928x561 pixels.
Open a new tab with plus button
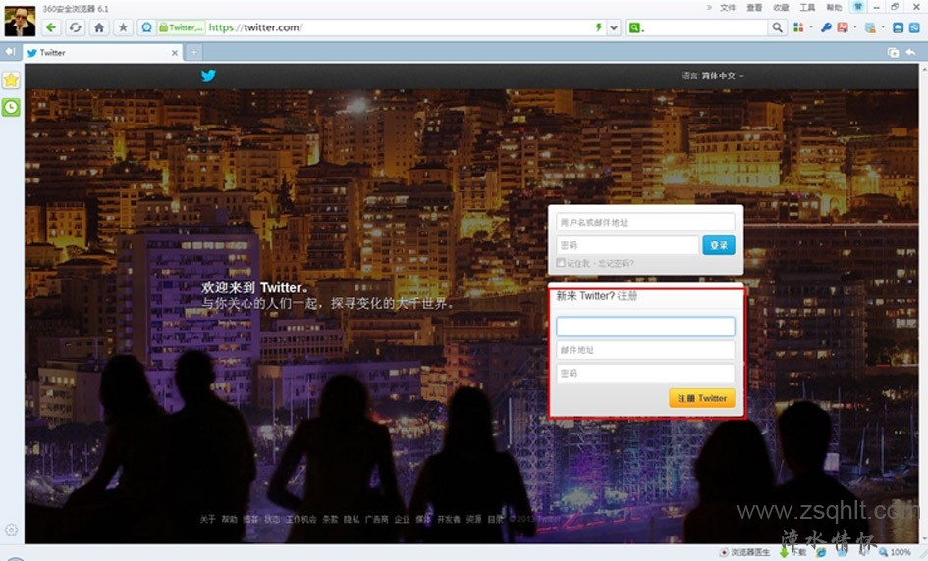[193, 53]
